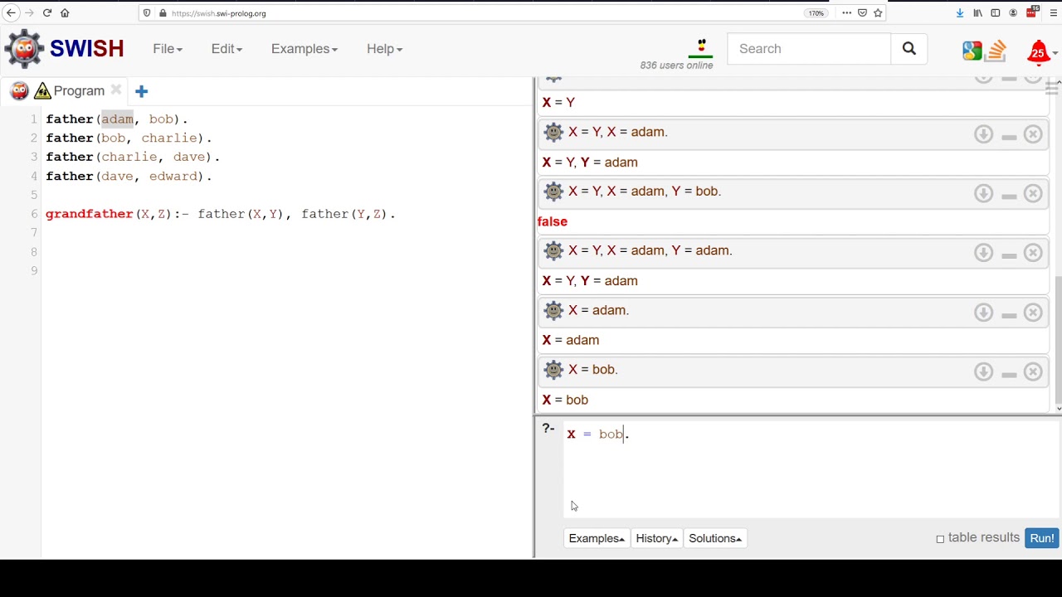Toggle the table results checkbox
1062x597 pixels.
tap(940, 539)
